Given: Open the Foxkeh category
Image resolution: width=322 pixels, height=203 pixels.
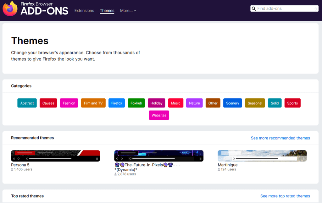Looking at the screenshot, I should pyautogui.click(x=136, y=103).
